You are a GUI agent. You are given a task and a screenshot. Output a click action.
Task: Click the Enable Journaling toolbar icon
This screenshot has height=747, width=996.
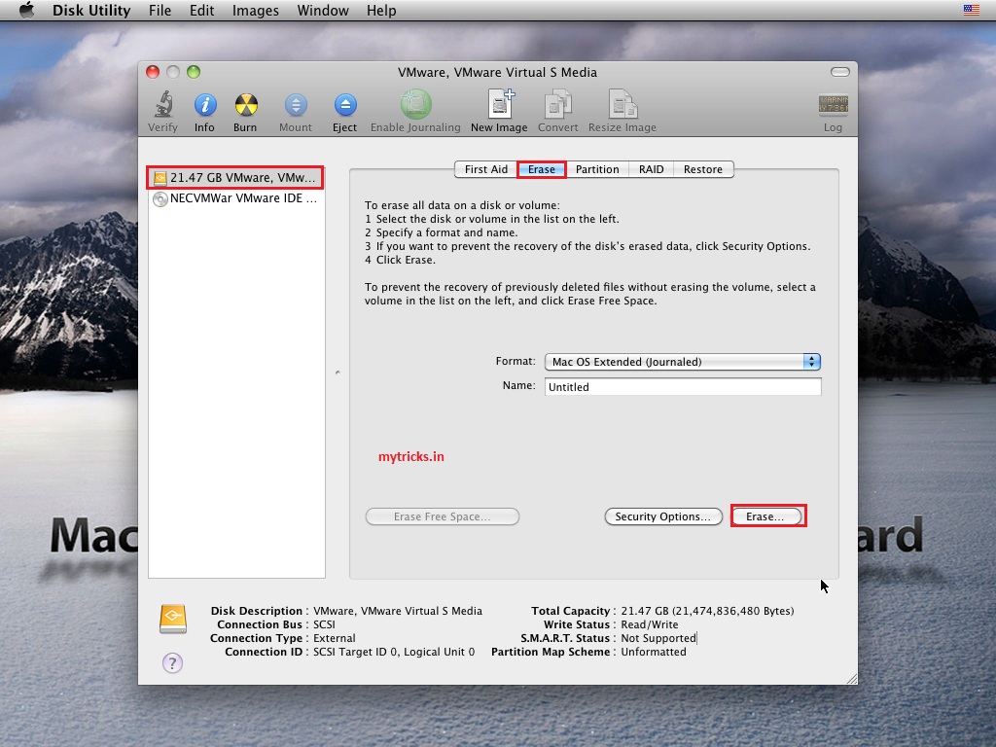[x=415, y=104]
